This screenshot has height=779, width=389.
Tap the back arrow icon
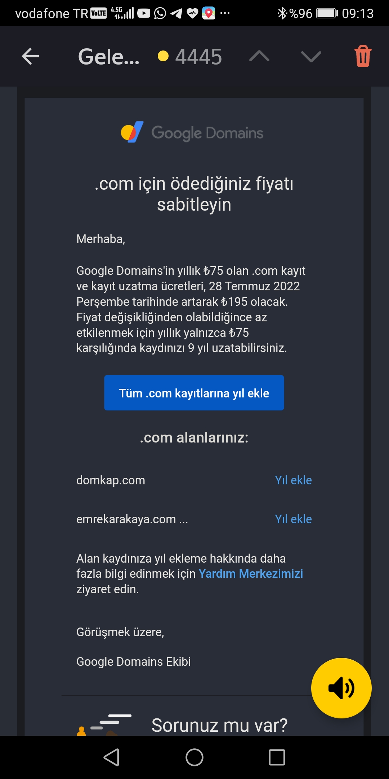coord(30,57)
